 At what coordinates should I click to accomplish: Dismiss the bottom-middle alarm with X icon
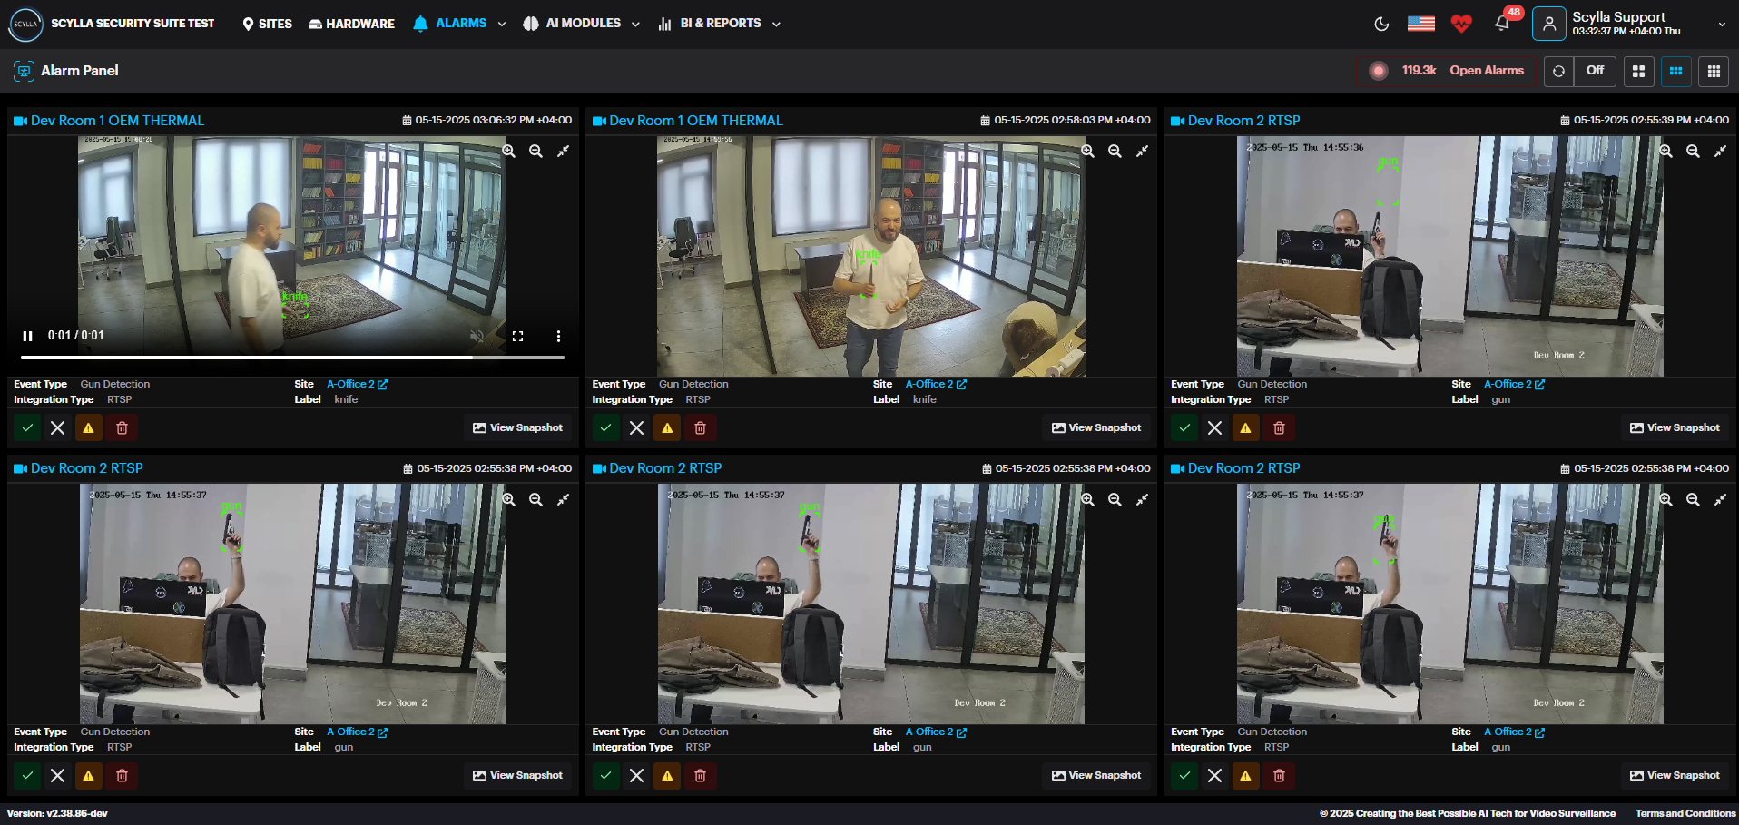pyautogui.click(x=636, y=775)
